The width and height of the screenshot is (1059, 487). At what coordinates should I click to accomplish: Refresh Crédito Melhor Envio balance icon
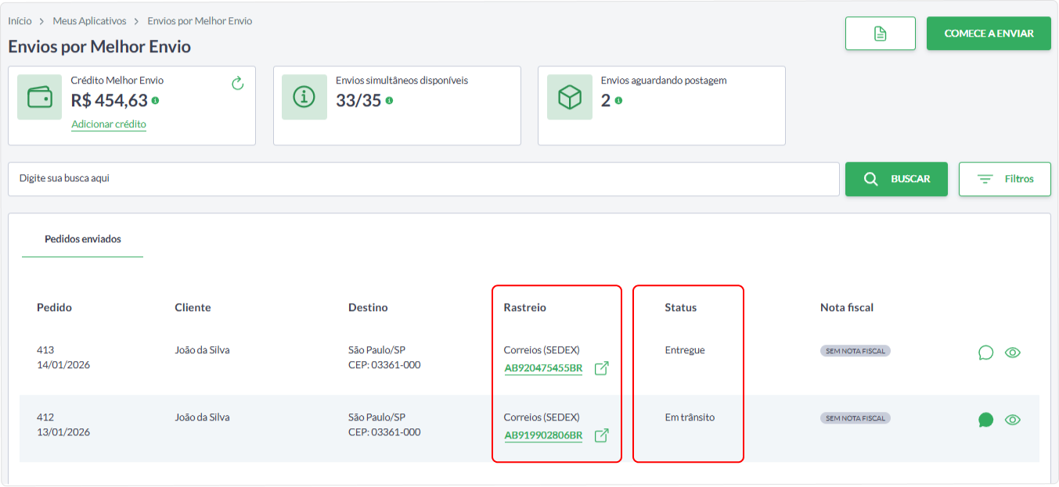coord(238,84)
